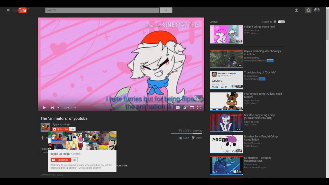Open the notifications bell
Screen dimensions: 329x185
pyautogui.click(x=308, y=10)
